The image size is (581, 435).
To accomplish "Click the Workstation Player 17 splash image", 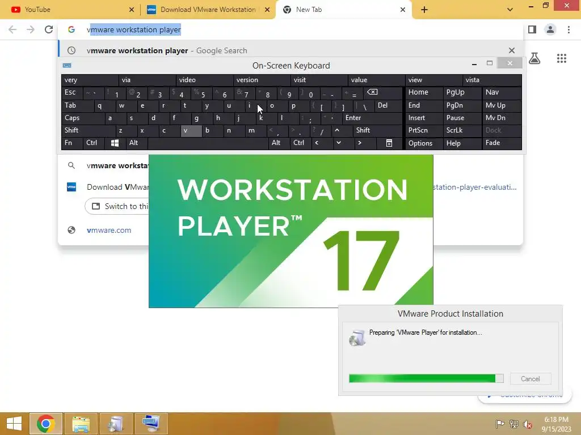I will (x=290, y=231).
